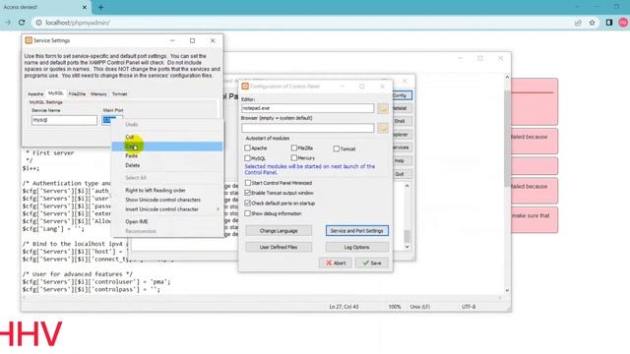Click the 100% zoom status entry
The height and width of the screenshot is (354, 630).
pyautogui.click(x=395, y=307)
